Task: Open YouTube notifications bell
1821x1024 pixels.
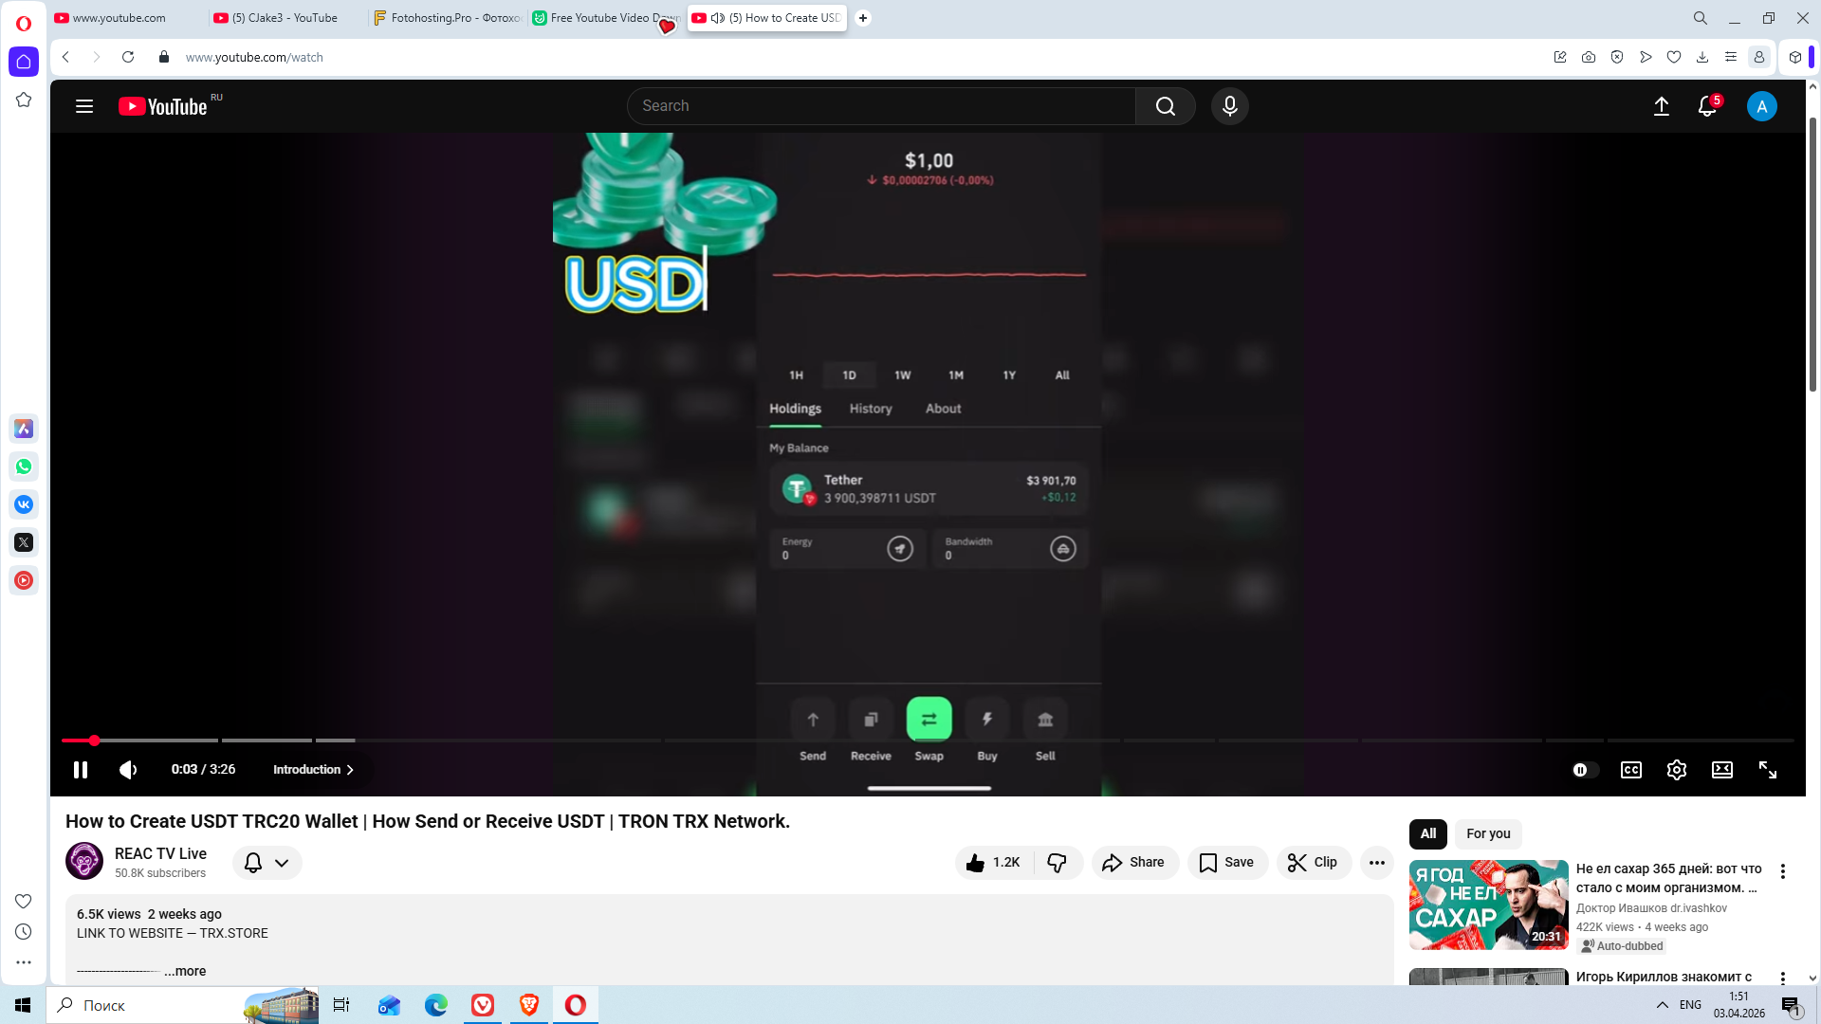Action: tap(1707, 106)
